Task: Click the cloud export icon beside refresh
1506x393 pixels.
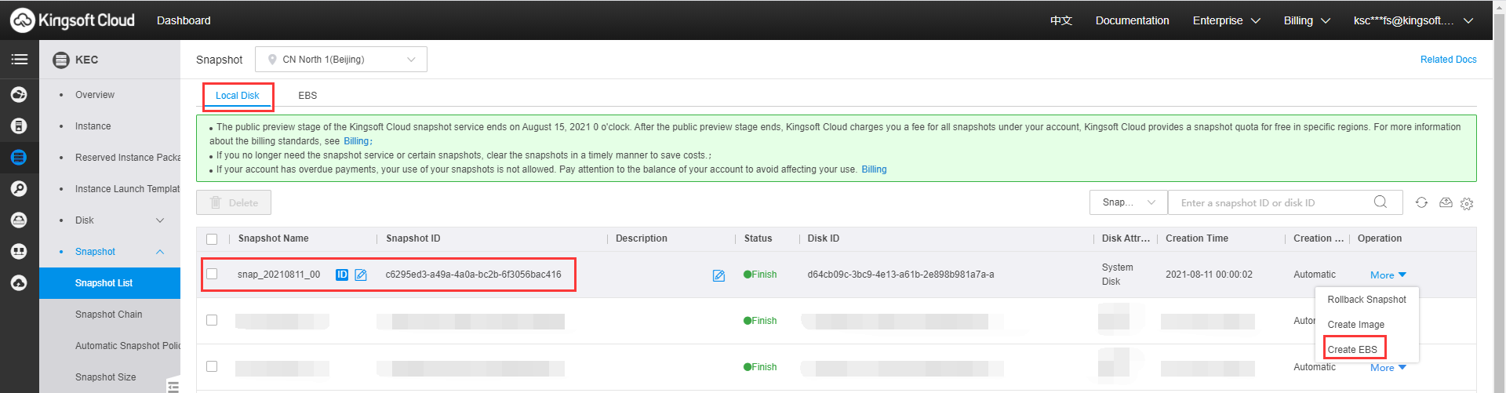Action: pyautogui.click(x=1446, y=202)
